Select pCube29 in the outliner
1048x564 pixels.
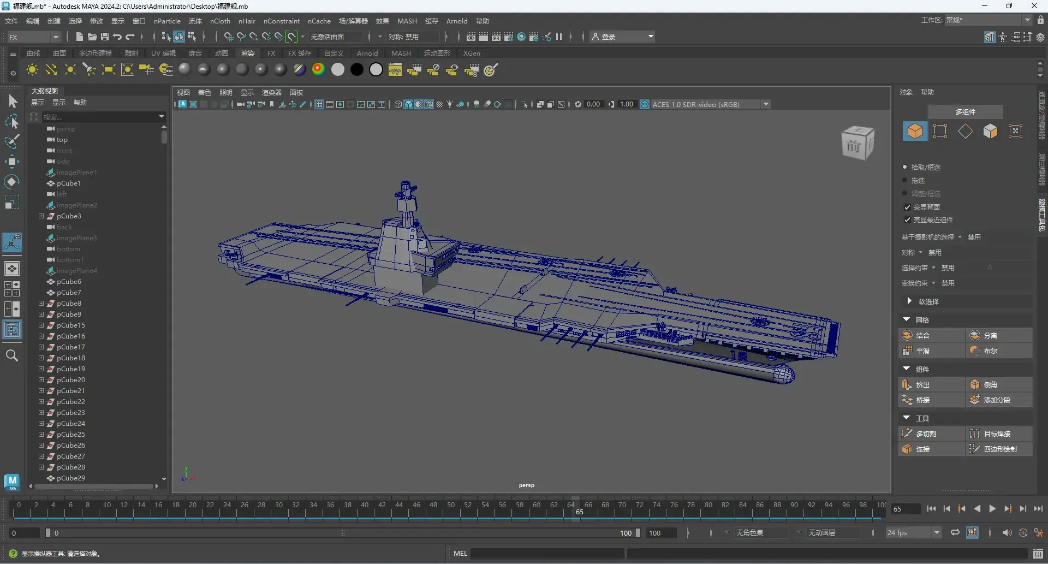[x=71, y=478]
